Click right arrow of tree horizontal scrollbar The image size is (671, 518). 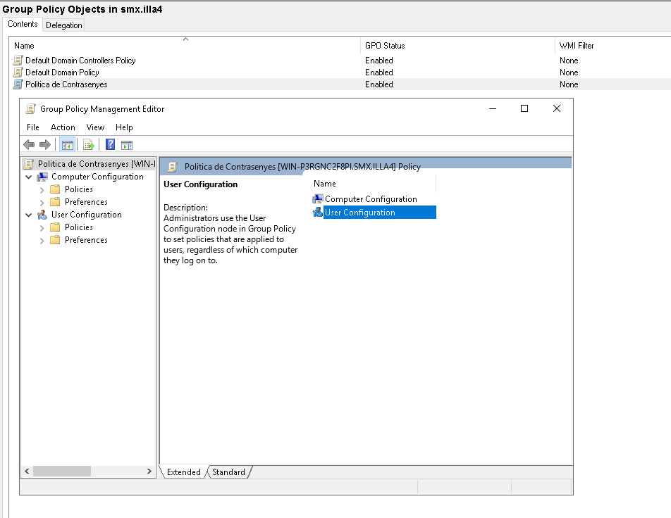[149, 471]
